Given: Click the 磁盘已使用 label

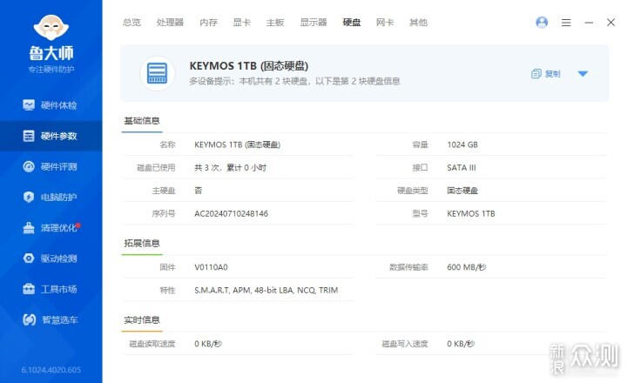Looking at the screenshot, I should coord(156,167).
